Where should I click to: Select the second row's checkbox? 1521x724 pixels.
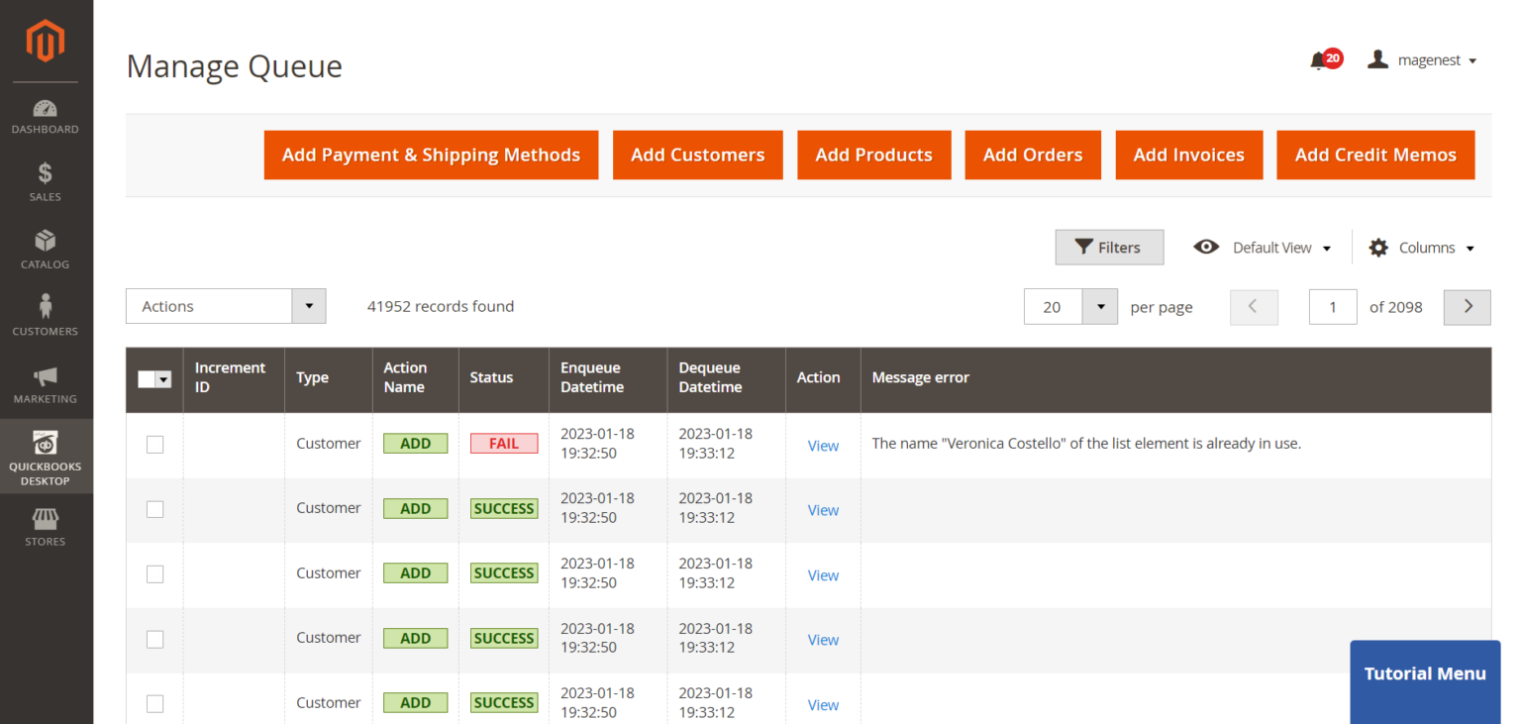pos(154,509)
